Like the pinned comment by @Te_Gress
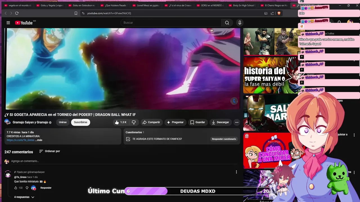This screenshot has width=360, height=202. (16, 188)
